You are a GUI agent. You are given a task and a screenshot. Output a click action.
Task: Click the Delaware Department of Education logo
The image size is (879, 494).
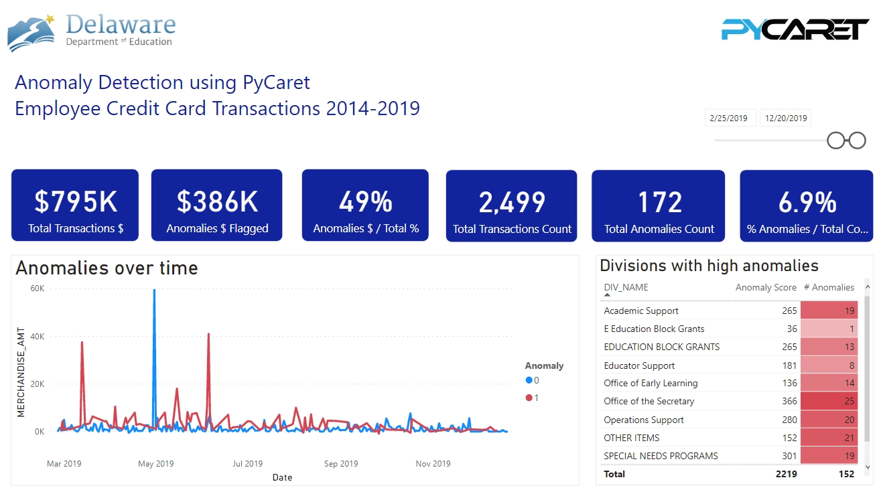91,32
